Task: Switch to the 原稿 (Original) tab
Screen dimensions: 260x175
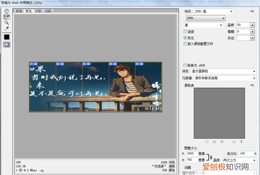Action: [19, 11]
